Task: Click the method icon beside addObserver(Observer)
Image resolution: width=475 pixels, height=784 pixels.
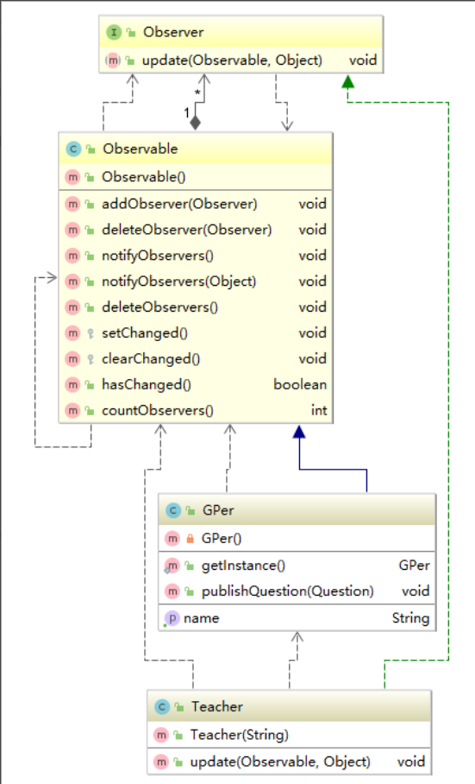Action: 73,204
